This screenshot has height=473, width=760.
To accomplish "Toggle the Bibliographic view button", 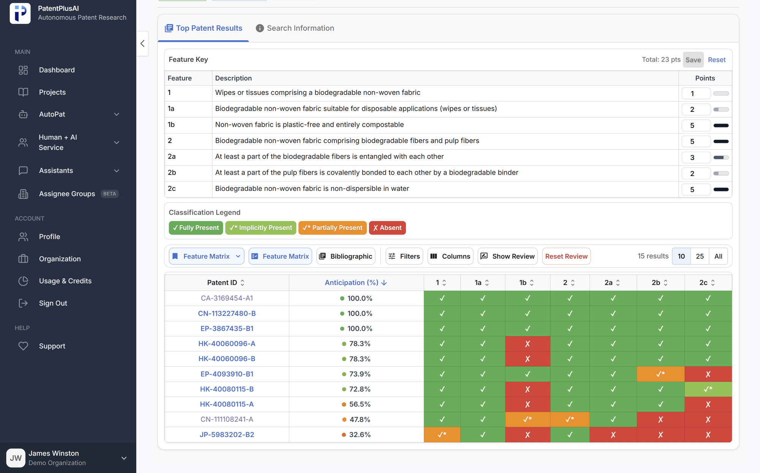I will pos(346,256).
